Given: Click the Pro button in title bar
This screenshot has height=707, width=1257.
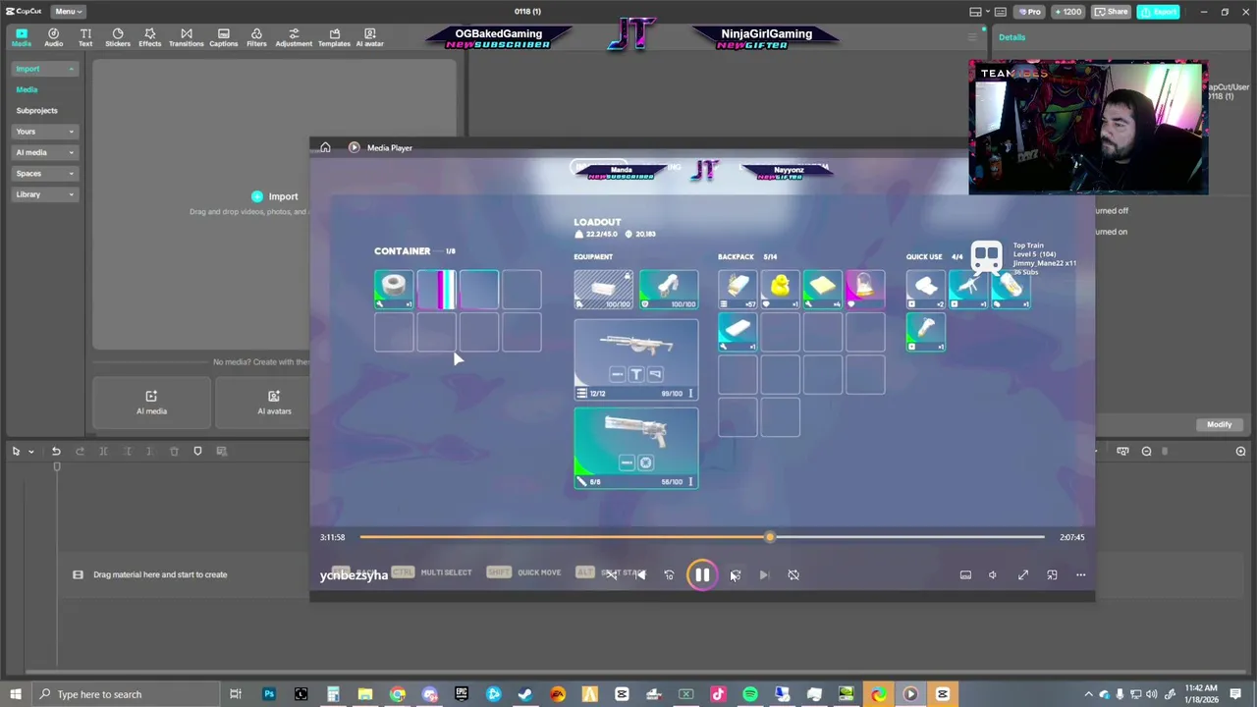Looking at the screenshot, I should 1030,12.
